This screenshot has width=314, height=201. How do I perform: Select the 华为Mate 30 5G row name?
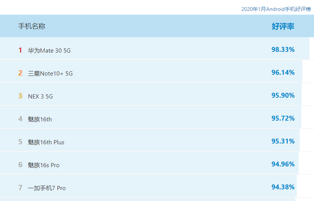tap(49, 50)
